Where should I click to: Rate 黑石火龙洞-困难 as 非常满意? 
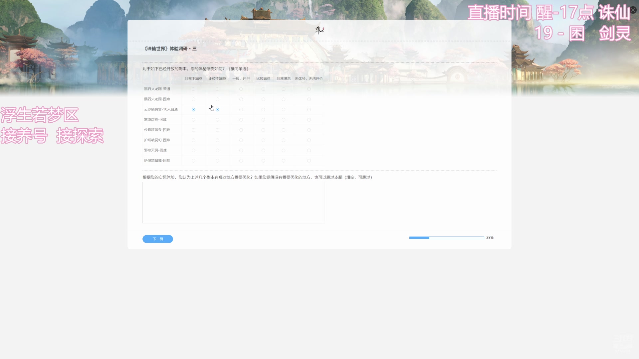tap(284, 99)
